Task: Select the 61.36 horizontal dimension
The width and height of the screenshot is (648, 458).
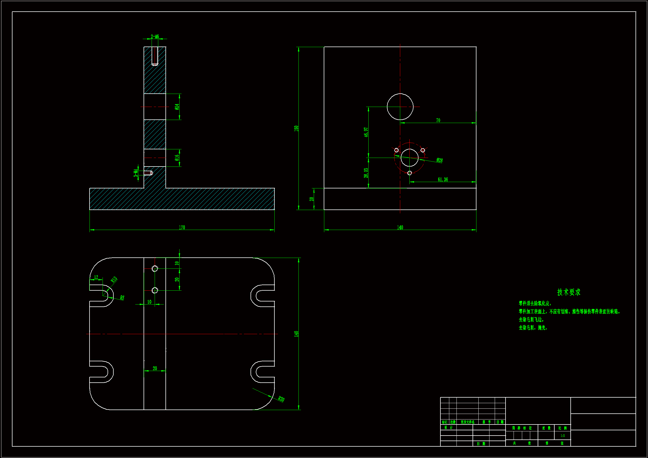Action: (x=443, y=180)
